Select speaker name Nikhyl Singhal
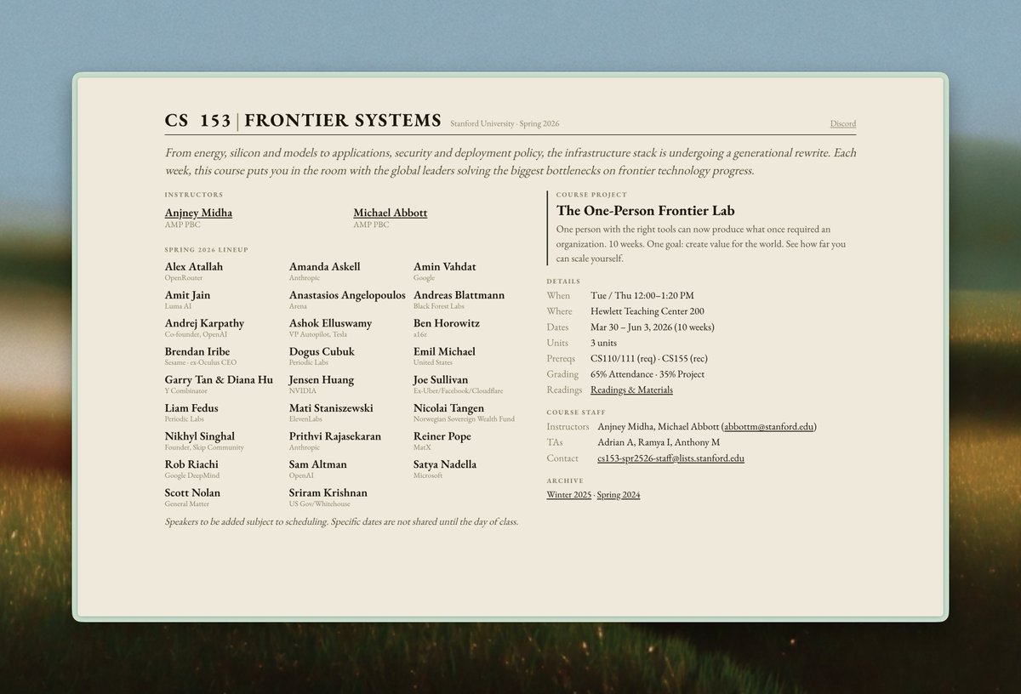Viewport: 1021px width, 694px height. pos(199,435)
